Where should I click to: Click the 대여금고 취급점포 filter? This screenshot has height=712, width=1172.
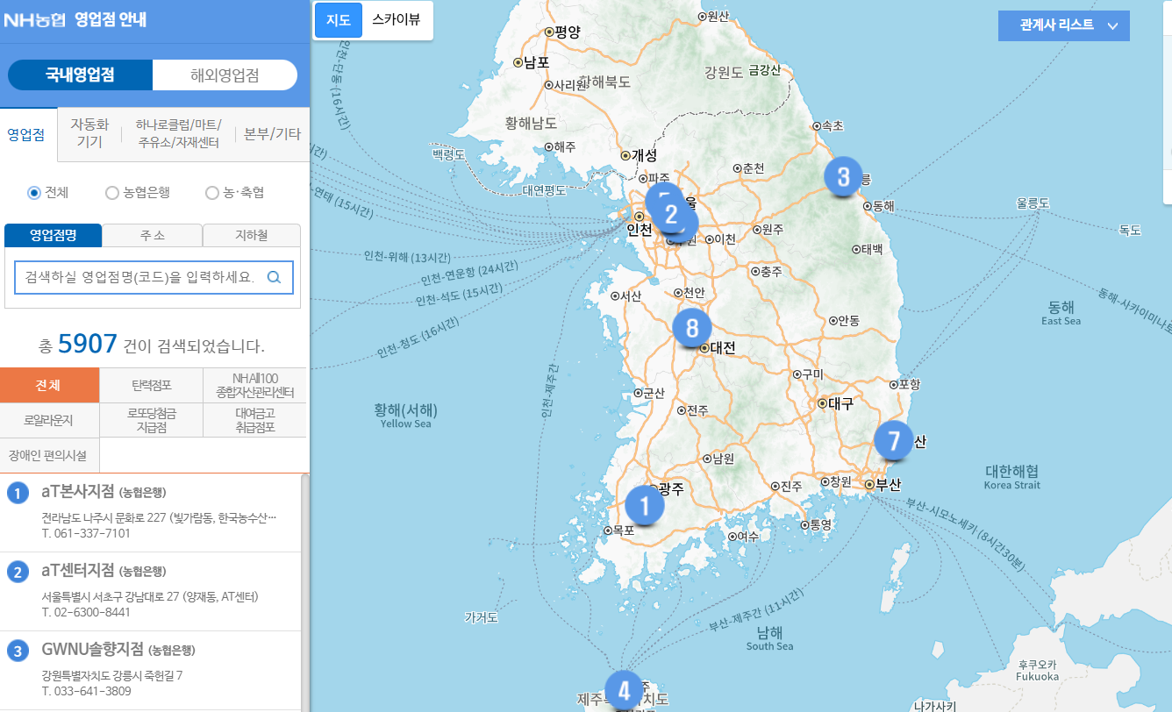(x=254, y=420)
